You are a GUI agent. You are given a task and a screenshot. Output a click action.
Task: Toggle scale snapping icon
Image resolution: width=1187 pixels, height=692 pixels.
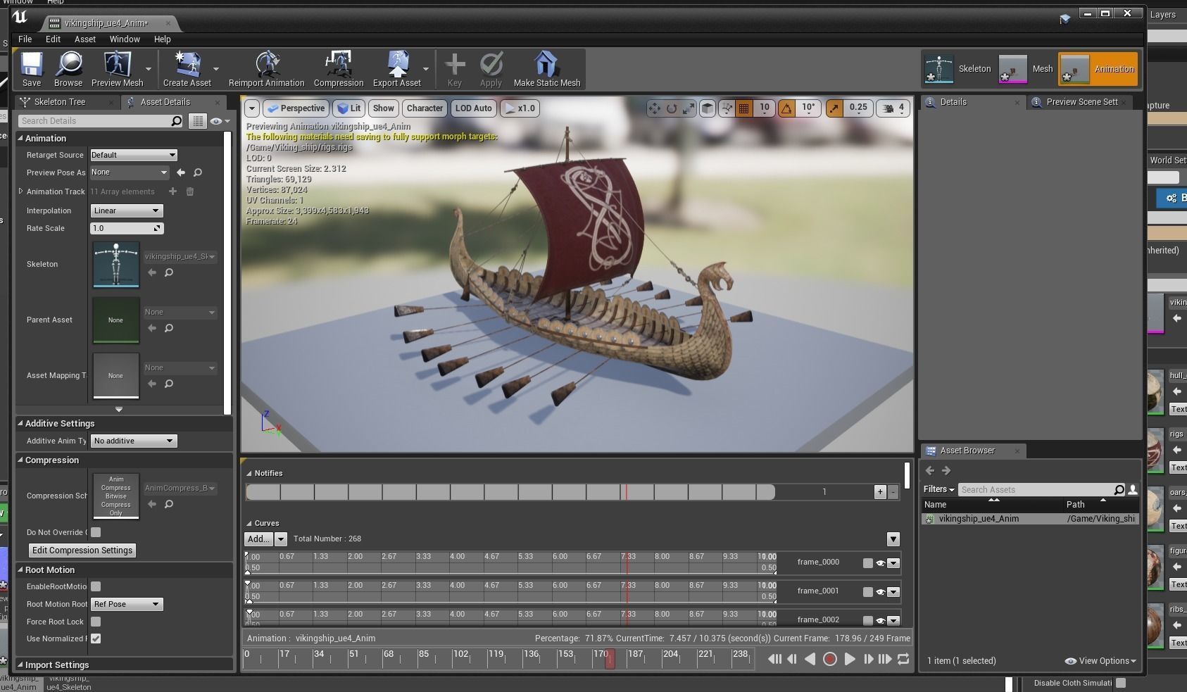(834, 108)
